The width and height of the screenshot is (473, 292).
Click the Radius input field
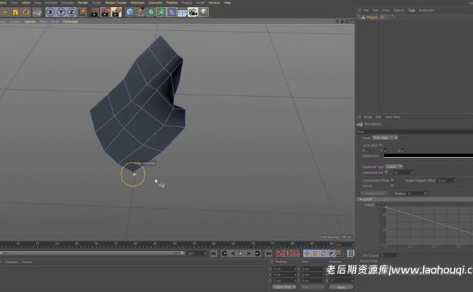416,193
